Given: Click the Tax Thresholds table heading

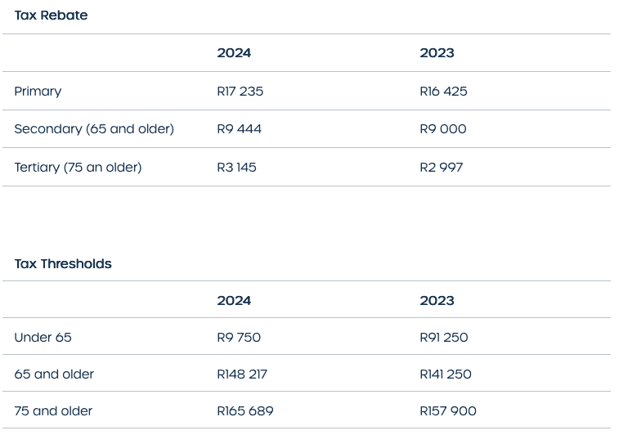Looking at the screenshot, I should [x=63, y=264].
